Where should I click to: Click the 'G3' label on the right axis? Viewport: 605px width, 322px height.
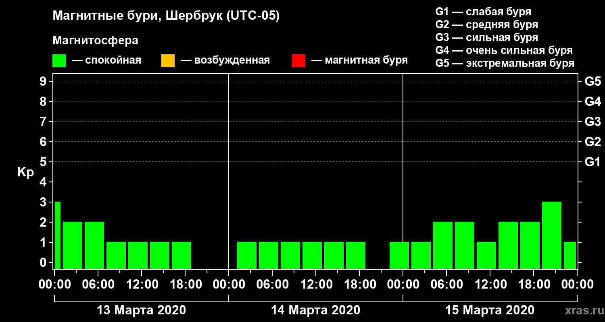point(593,122)
